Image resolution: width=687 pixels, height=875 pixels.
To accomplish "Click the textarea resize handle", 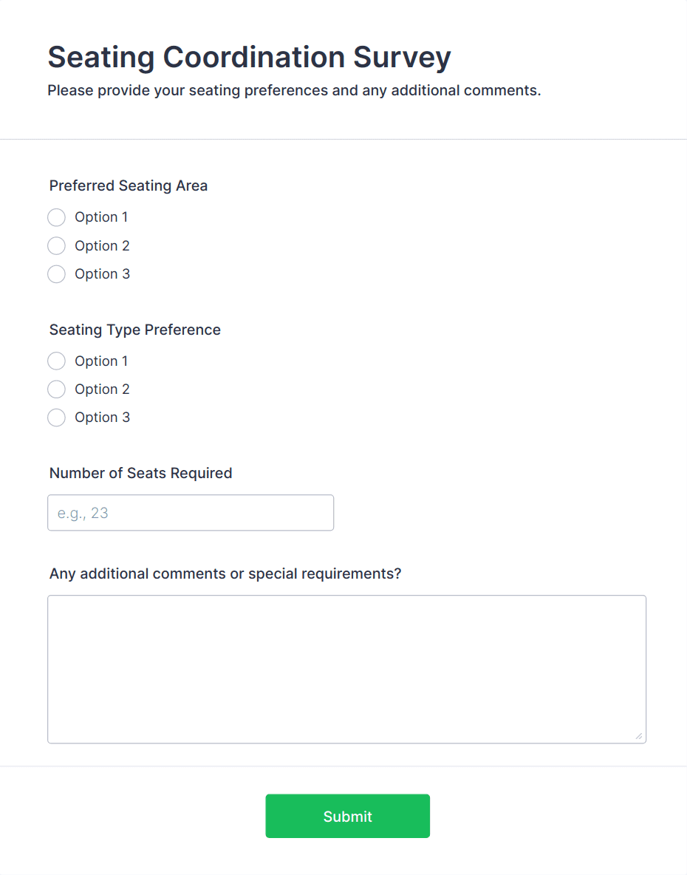I will (640, 736).
